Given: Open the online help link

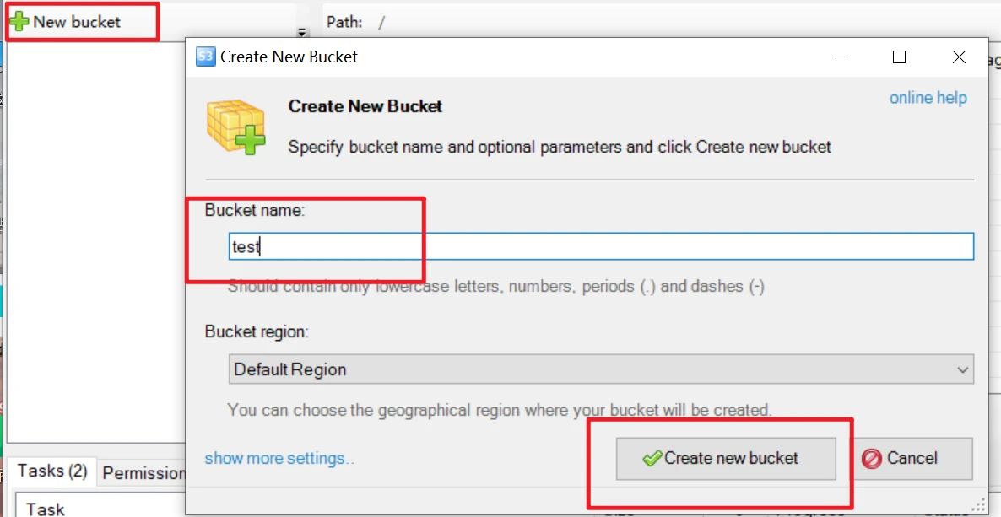Looking at the screenshot, I should [928, 98].
